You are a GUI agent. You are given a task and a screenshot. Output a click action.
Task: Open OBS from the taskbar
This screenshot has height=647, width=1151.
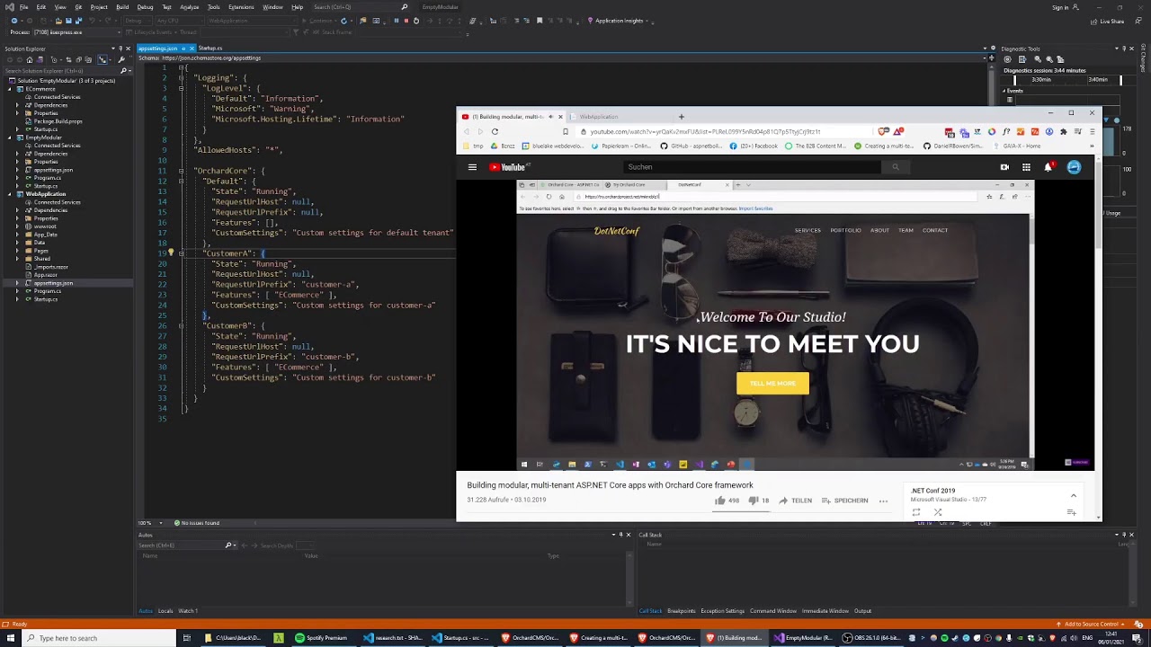870,638
